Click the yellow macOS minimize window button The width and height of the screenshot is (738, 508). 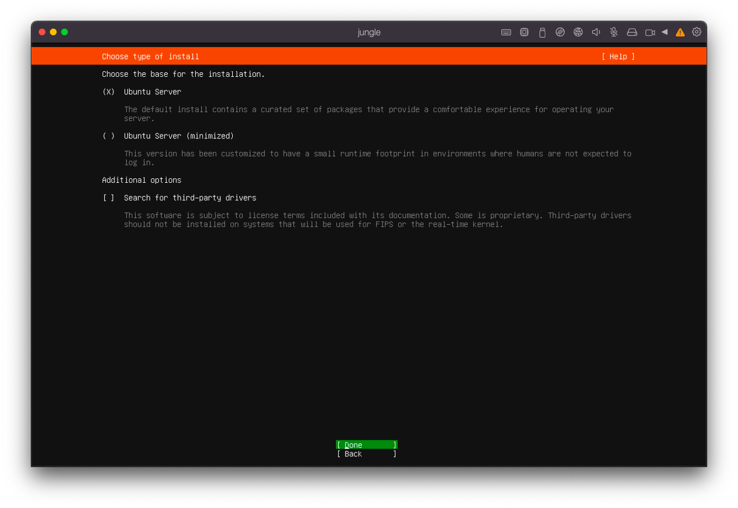click(x=53, y=32)
